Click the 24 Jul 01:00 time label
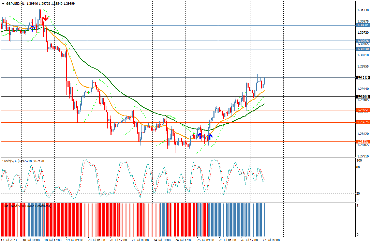Screen dimensions: 371x244 point(162,240)
